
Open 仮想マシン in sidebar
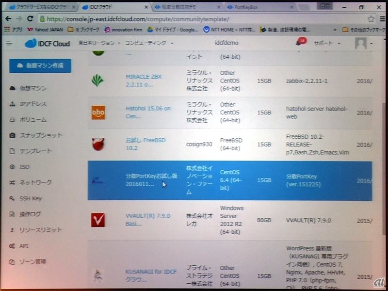pyautogui.click(x=33, y=88)
